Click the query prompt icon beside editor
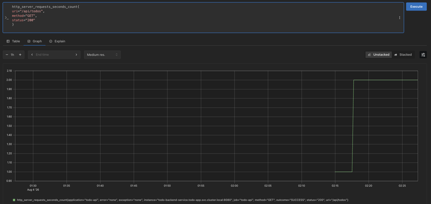This screenshot has width=431, height=204. [7, 18]
